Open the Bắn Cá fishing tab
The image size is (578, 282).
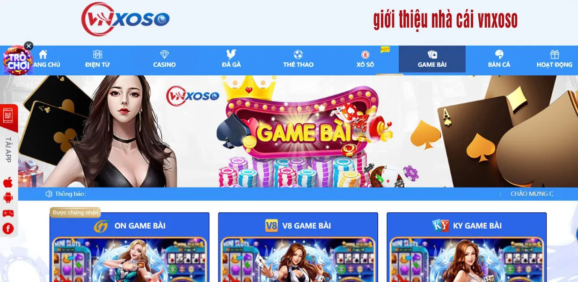click(x=499, y=59)
